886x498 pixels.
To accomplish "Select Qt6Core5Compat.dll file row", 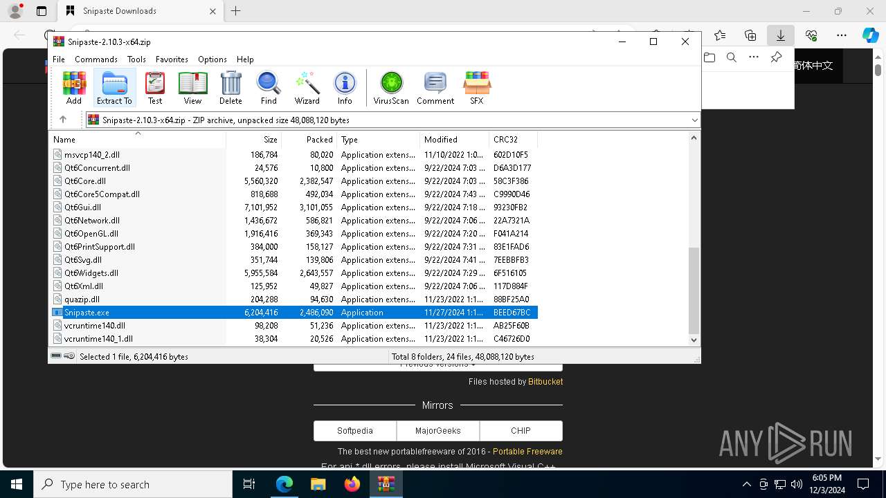I will (x=293, y=194).
